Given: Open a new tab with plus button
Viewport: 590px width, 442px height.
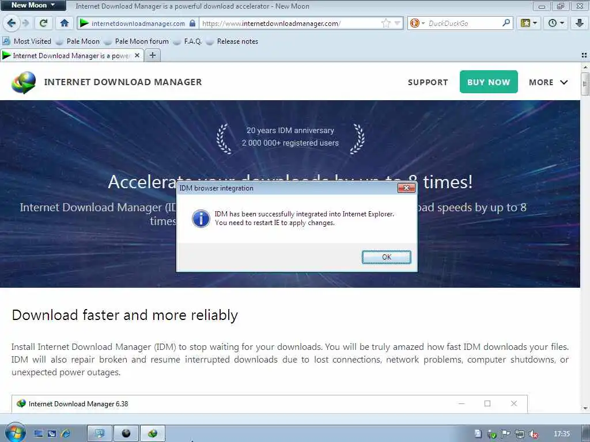Looking at the screenshot, I should 152,56.
